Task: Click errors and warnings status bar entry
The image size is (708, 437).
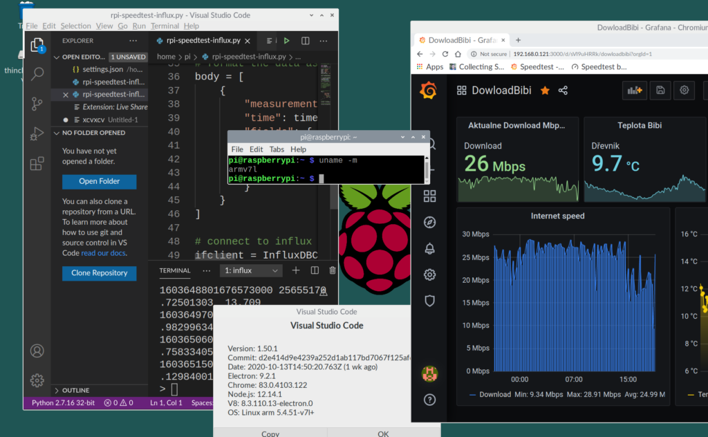Action: click(x=119, y=402)
